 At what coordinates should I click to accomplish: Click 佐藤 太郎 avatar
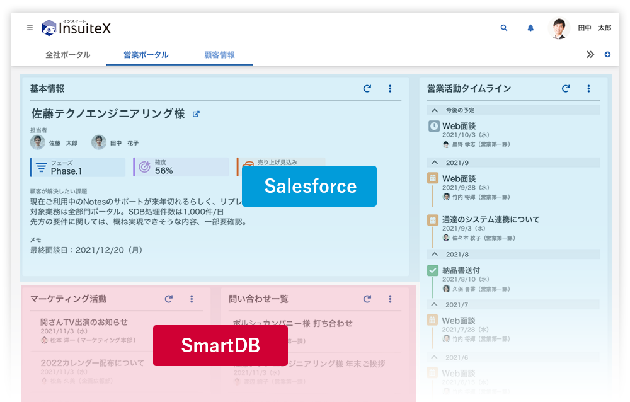(x=37, y=142)
